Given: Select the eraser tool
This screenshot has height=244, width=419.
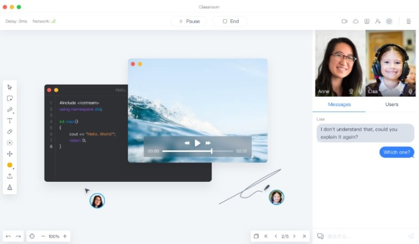Looking at the screenshot, I should coord(9,132).
